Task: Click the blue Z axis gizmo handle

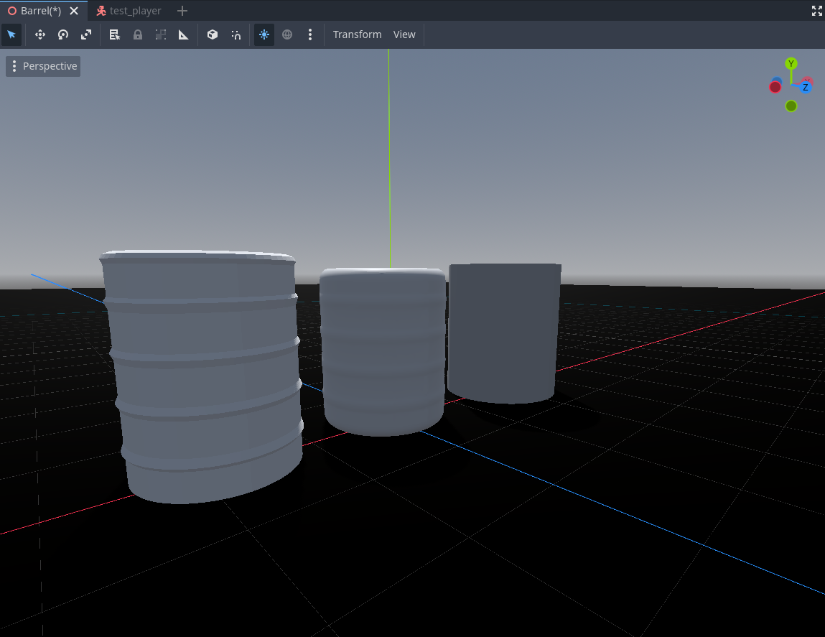Action: (x=805, y=88)
